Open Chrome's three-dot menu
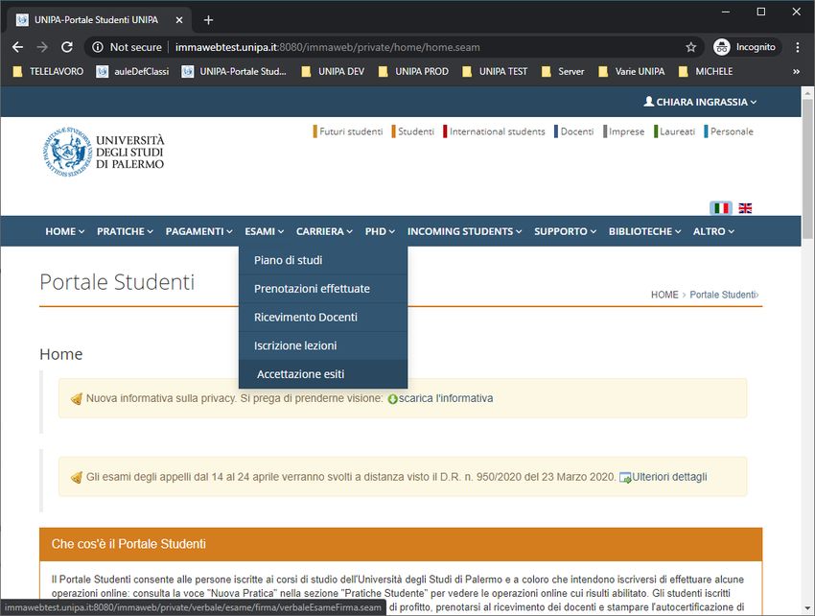 click(x=798, y=47)
